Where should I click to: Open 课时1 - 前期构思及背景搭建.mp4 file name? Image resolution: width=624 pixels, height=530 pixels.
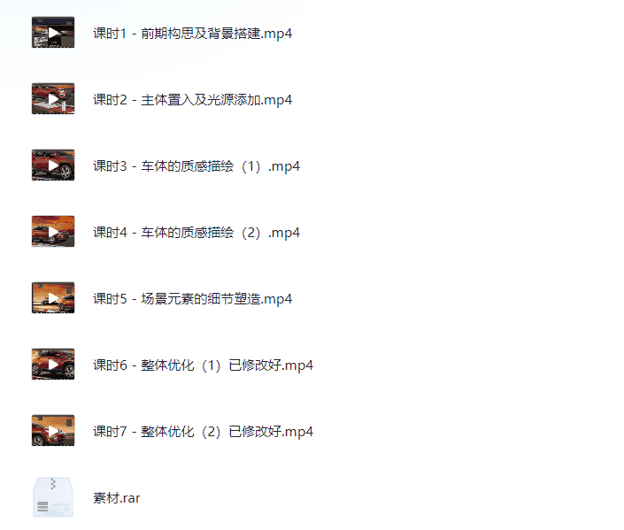click(x=193, y=34)
